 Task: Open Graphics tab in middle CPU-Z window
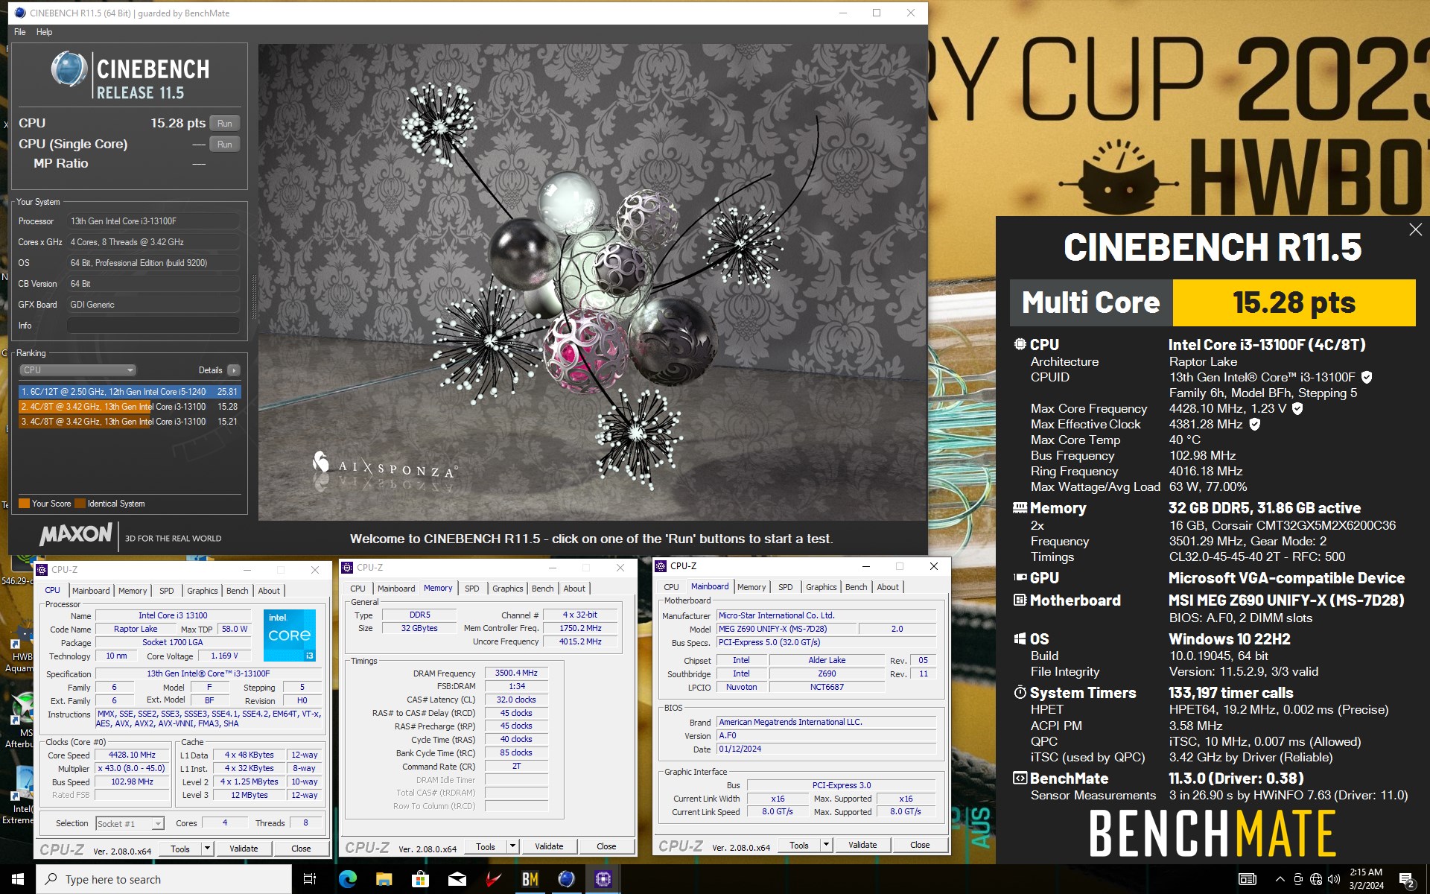click(507, 589)
